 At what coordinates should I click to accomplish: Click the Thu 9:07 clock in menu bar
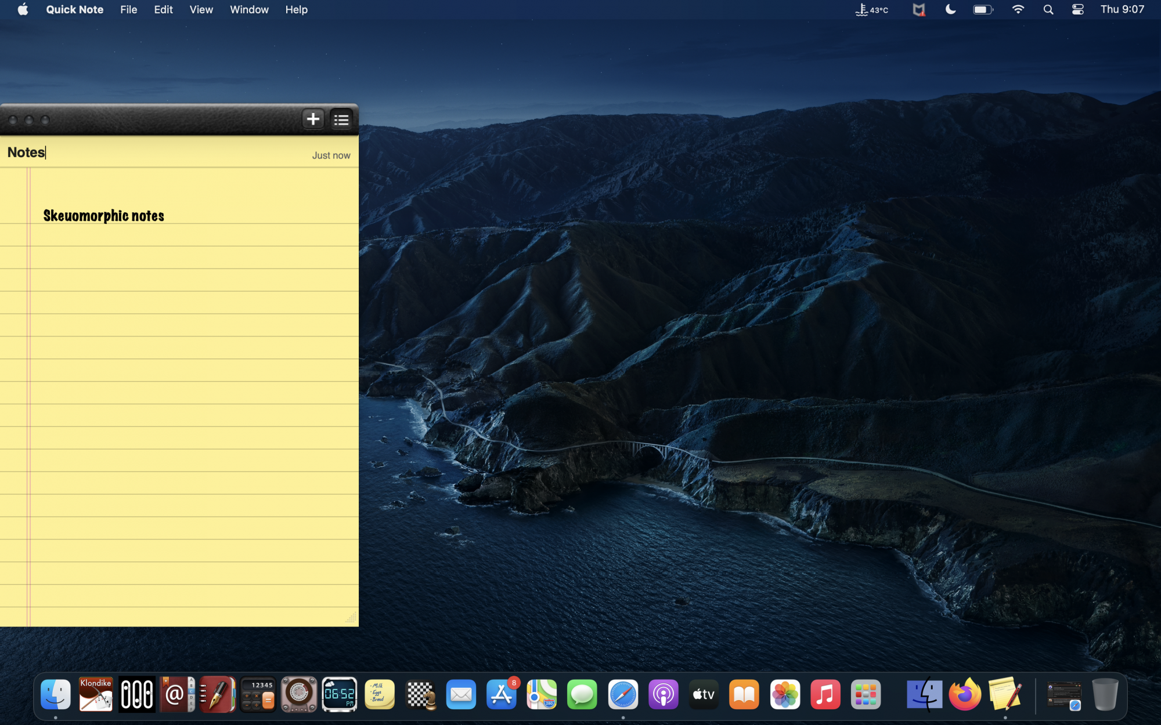pyautogui.click(x=1122, y=10)
